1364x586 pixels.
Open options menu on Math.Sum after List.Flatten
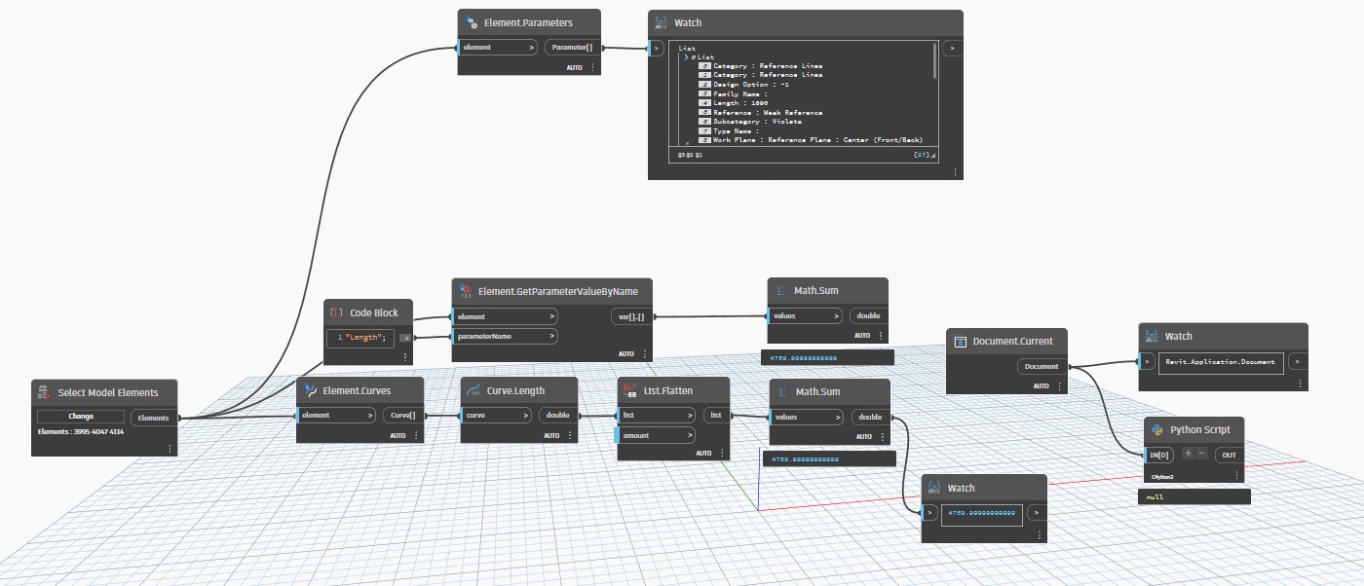point(883,435)
